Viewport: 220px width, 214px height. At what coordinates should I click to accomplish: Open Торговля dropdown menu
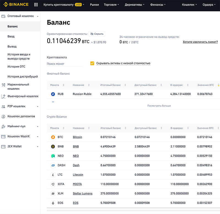tap(111, 5)
